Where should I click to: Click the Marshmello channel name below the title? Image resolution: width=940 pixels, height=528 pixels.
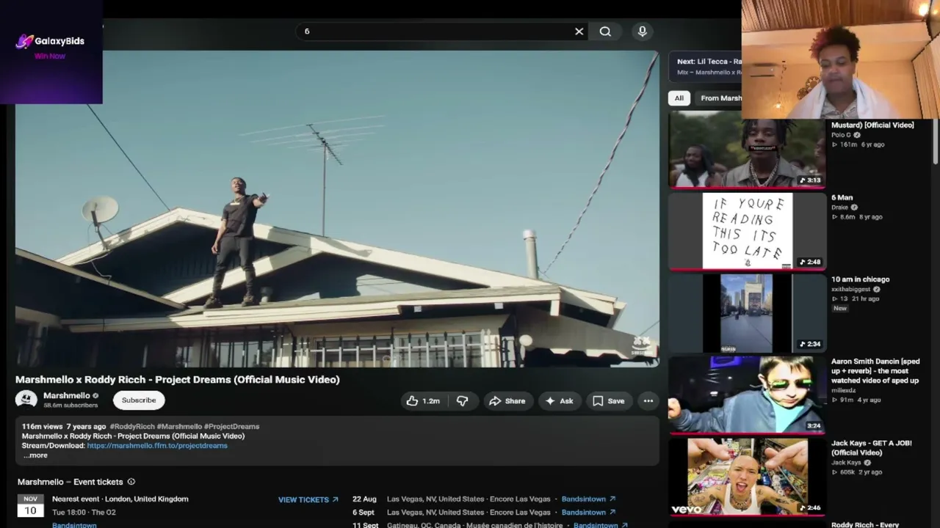67,396
